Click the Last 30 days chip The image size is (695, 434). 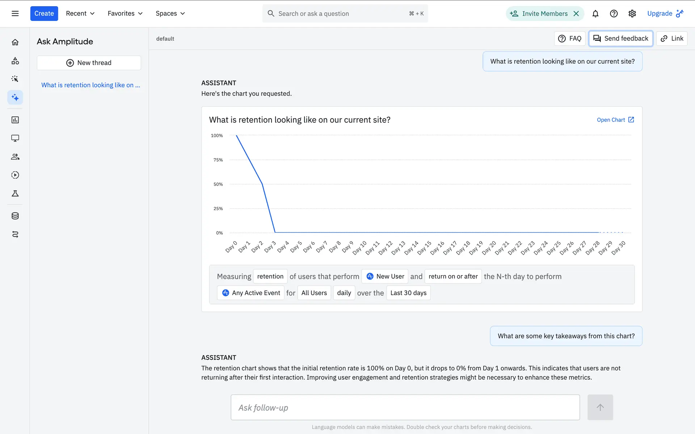click(408, 293)
